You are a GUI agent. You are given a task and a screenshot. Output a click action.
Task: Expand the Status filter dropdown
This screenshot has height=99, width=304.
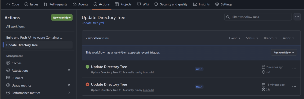(x=252, y=38)
